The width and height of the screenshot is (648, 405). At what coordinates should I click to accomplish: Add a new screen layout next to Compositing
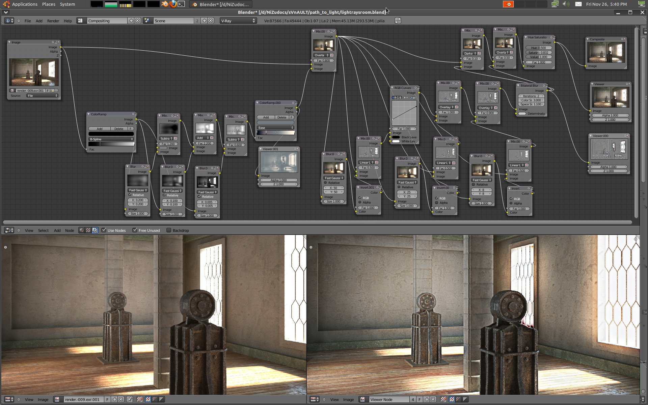click(131, 21)
